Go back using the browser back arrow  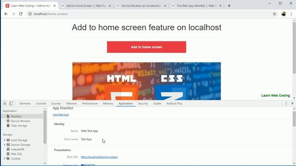6,14
